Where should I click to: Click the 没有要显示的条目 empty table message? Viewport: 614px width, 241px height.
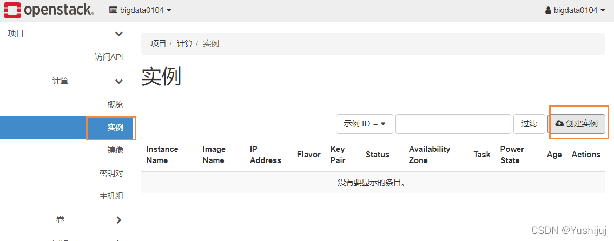tap(372, 183)
